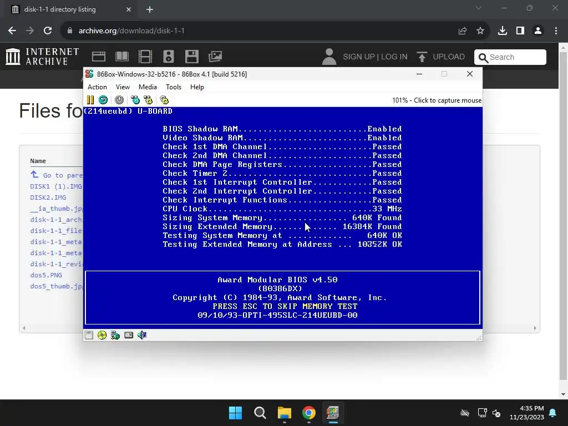Image resolution: width=568 pixels, height=426 pixels.
Task: Open Windows taskbar search
Action: click(260, 413)
